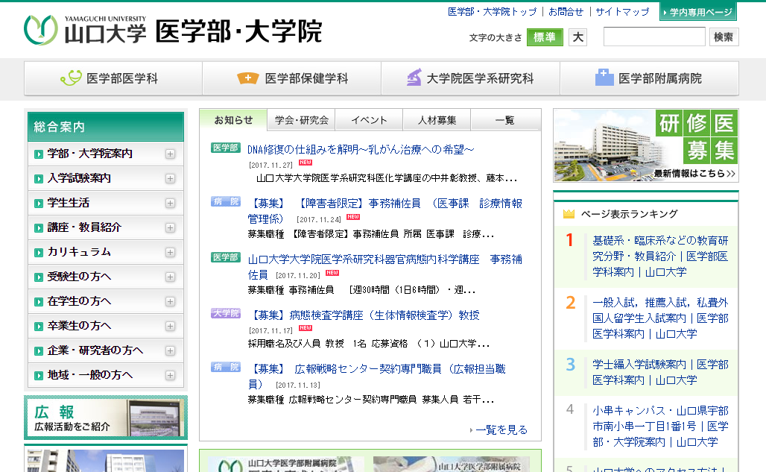Switch to the お知らせ tab
Image resolution: width=766 pixels, height=472 pixels.
click(233, 120)
